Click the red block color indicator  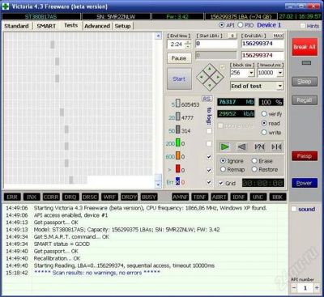[177, 169]
